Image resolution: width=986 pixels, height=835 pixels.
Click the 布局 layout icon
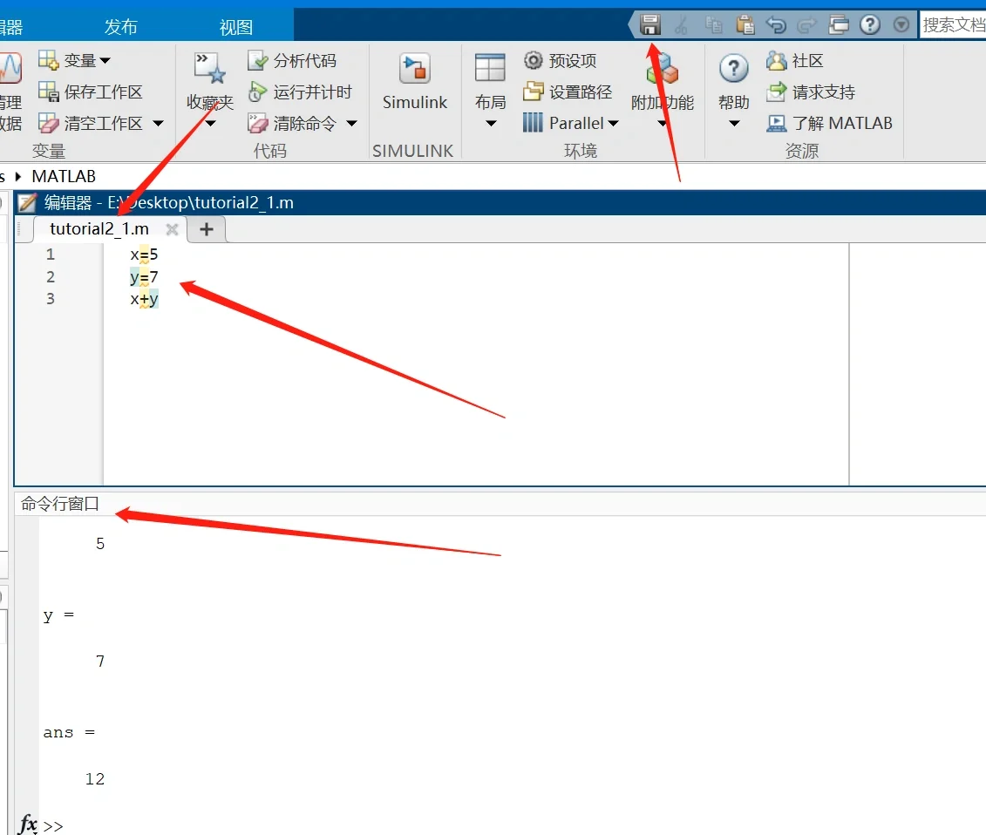(x=491, y=68)
